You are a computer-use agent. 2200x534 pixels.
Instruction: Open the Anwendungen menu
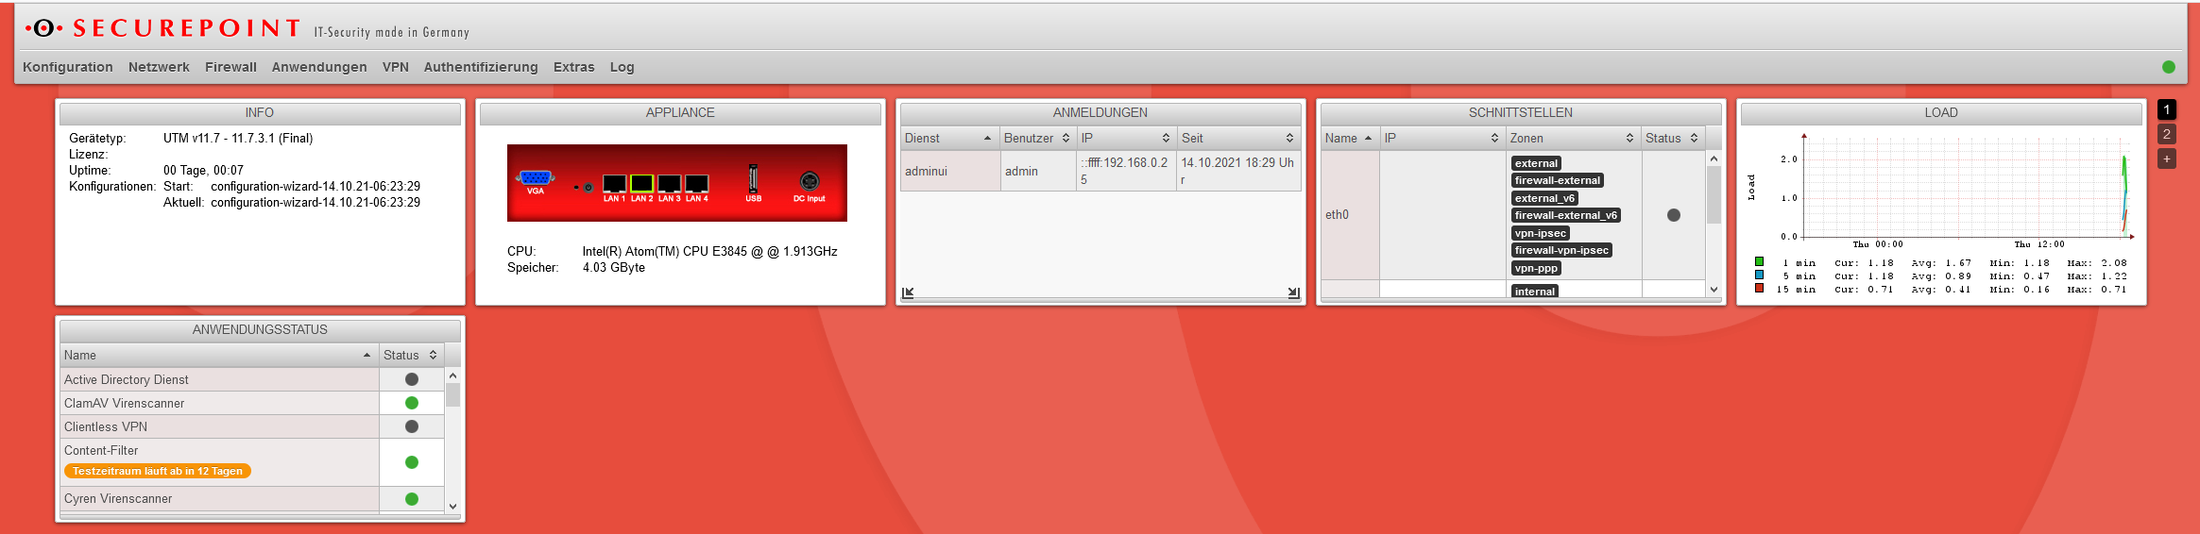[x=319, y=67]
